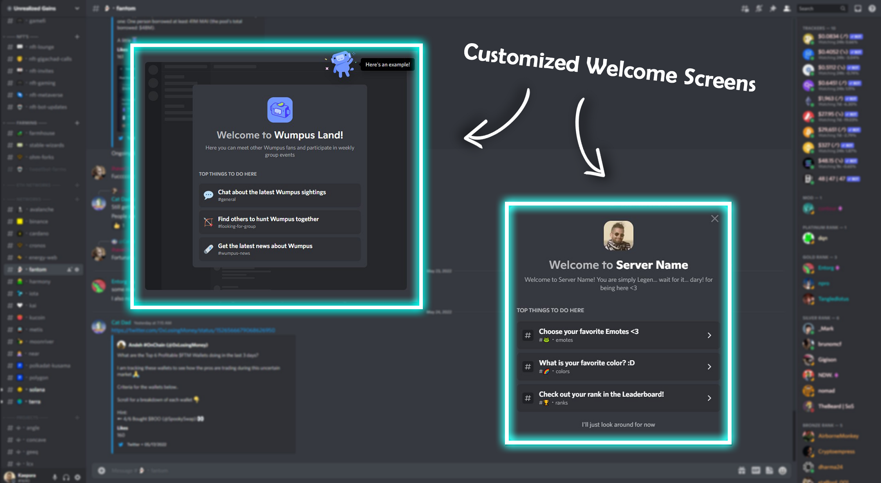The image size is (881, 483).
Task: Toggle the member list icon
Action: pyautogui.click(x=787, y=8)
